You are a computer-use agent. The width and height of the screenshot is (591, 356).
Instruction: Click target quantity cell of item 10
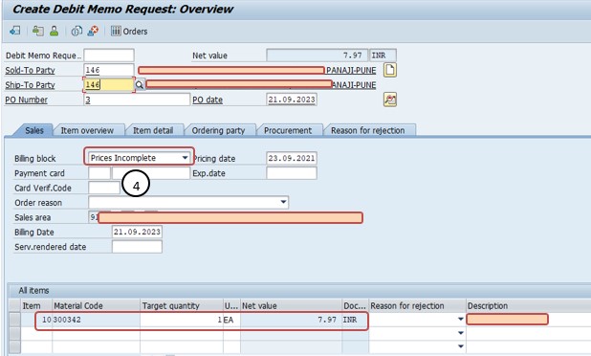coord(182,320)
